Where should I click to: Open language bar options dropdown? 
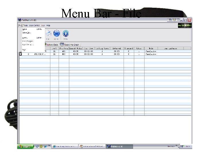click(x=178, y=20)
